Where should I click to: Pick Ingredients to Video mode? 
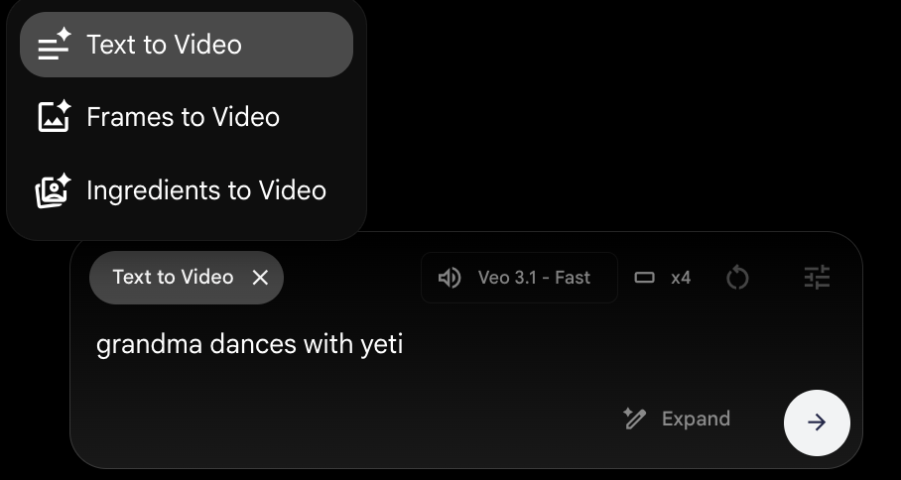(x=206, y=190)
